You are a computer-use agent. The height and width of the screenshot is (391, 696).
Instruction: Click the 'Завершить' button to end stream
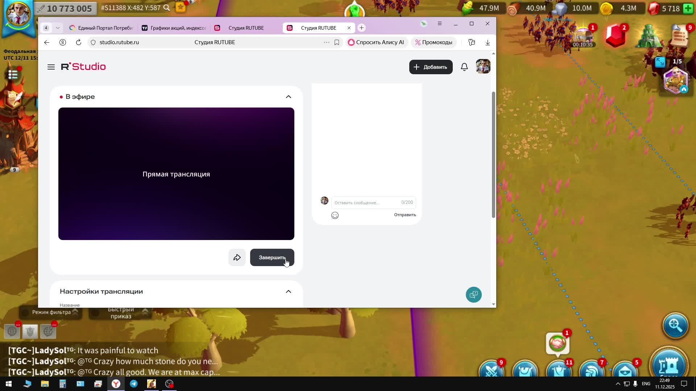coord(272,257)
